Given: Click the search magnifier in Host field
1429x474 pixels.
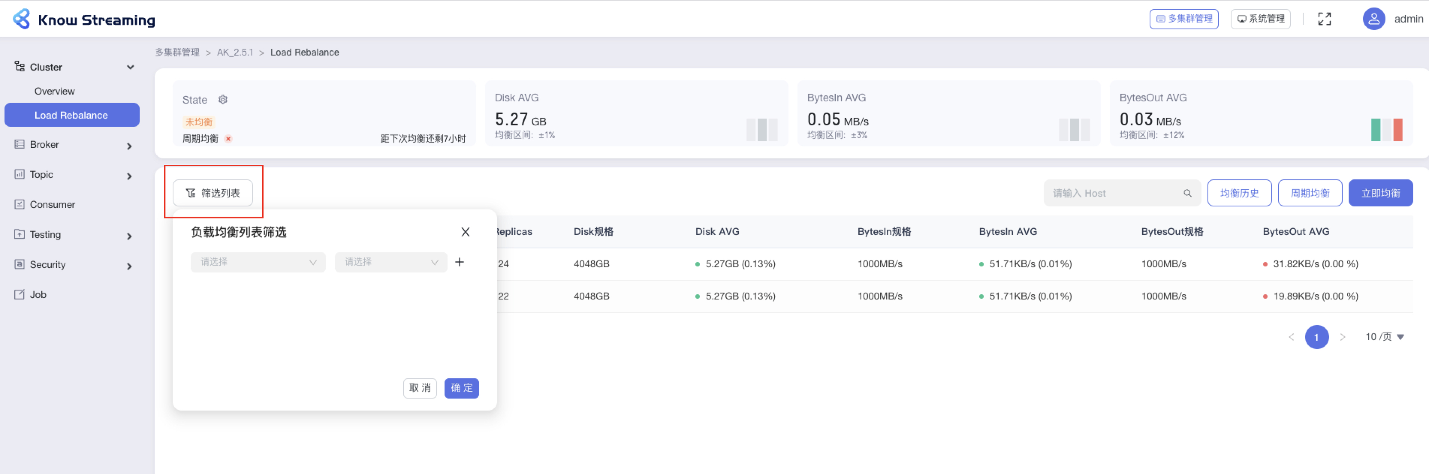Looking at the screenshot, I should [1187, 193].
